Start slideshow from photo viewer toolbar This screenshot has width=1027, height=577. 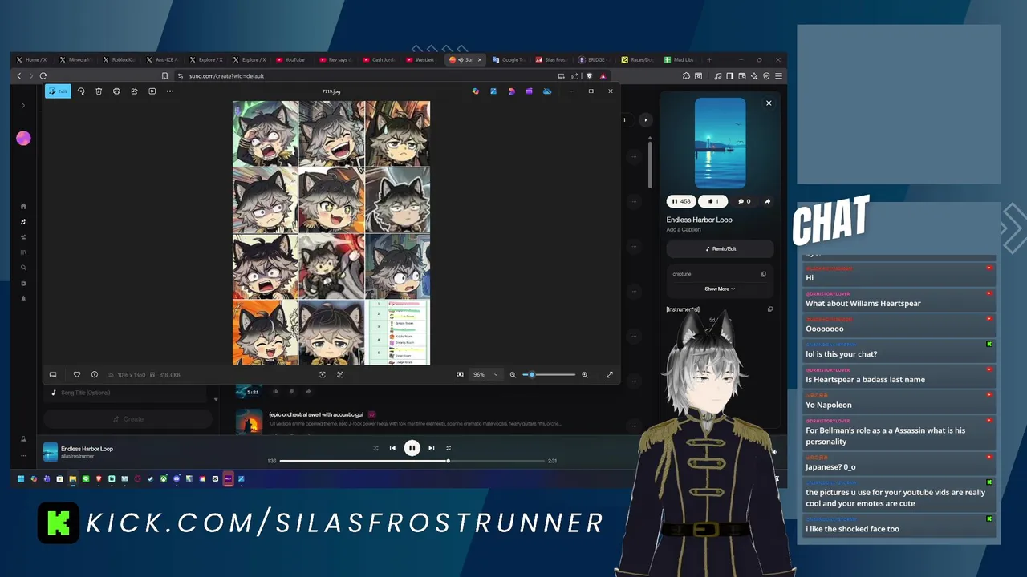point(152,91)
